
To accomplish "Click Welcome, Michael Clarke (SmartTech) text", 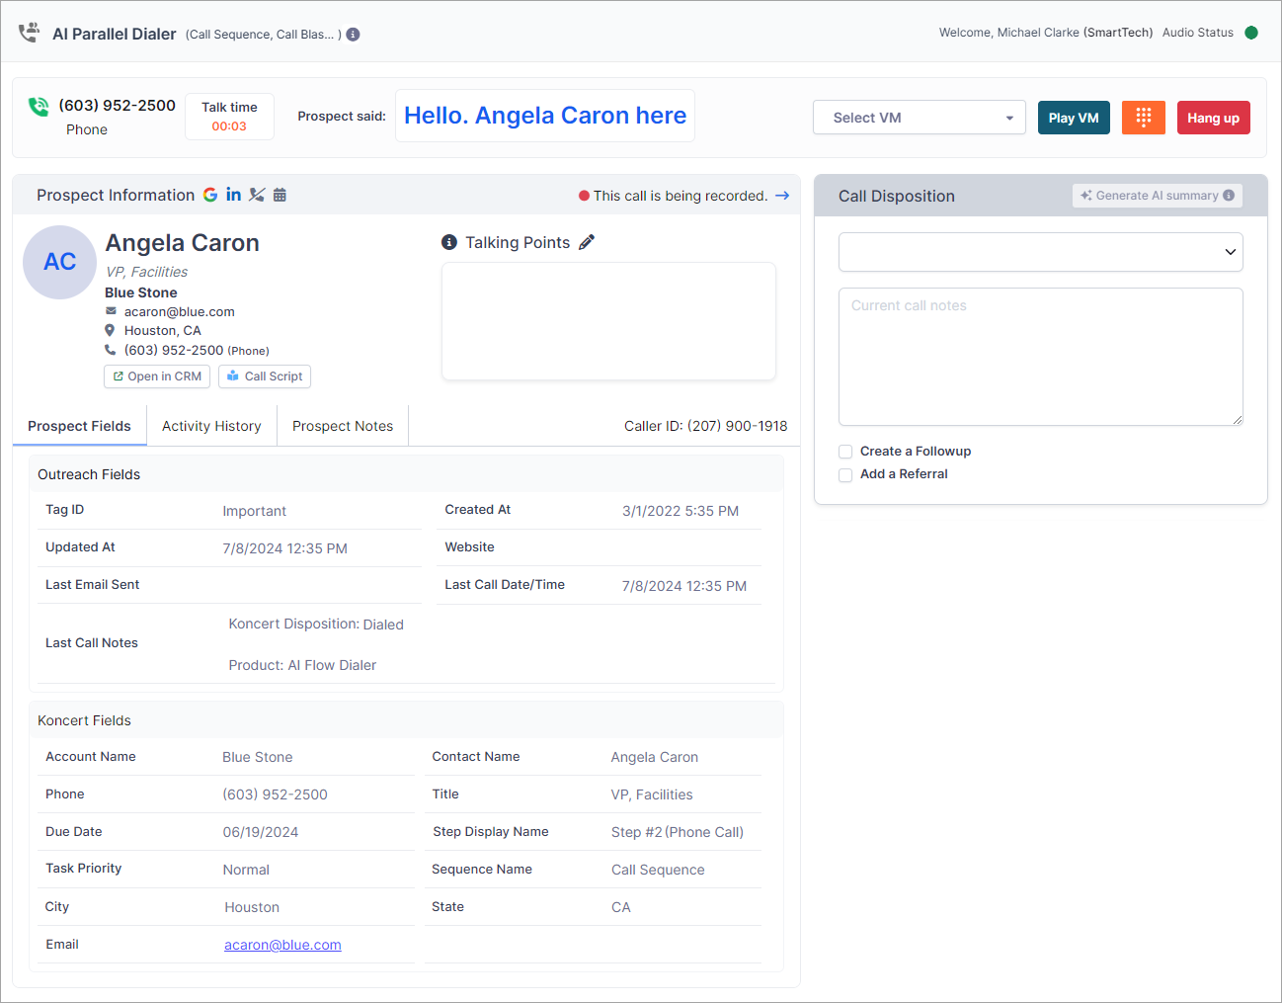I will tap(1046, 33).
